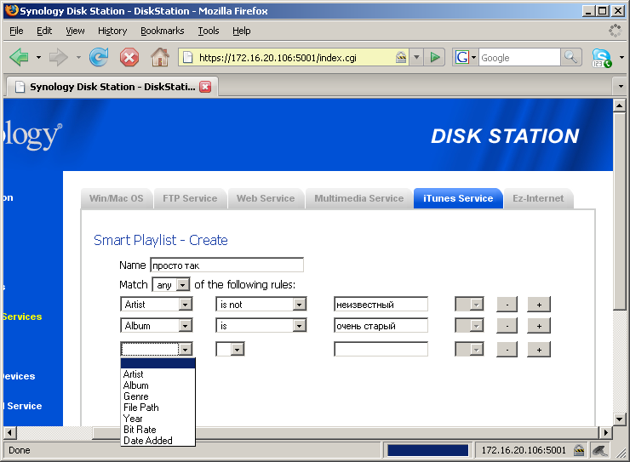Remove the empty third rule with minus button
Viewport: 630px width, 462px height.
[507, 349]
